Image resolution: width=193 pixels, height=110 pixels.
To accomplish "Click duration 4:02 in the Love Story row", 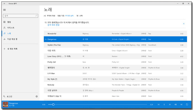I will pos(182,57).
